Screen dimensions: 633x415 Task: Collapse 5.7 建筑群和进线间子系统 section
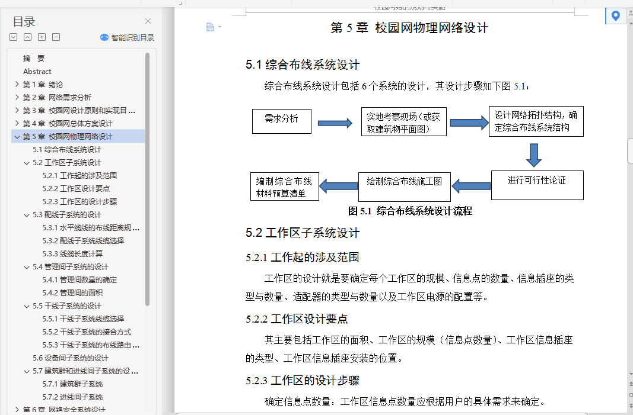tap(27, 371)
